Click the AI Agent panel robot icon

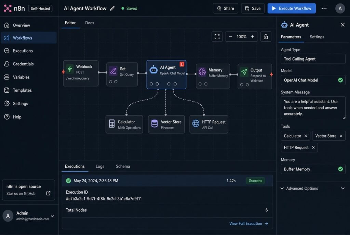click(284, 25)
